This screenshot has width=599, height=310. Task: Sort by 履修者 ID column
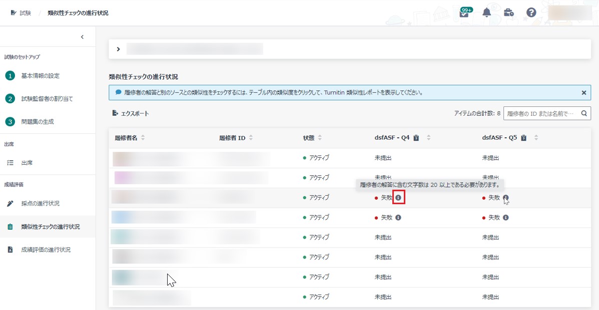(251, 138)
